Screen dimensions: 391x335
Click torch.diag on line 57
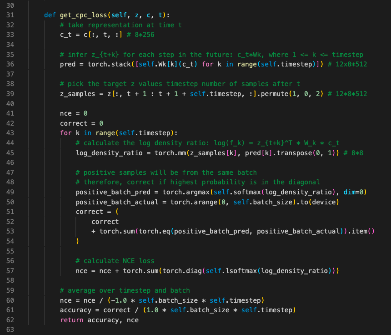click(182, 271)
